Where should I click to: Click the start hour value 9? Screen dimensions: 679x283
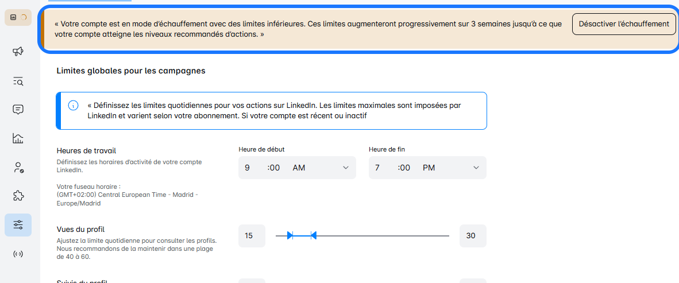pyautogui.click(x=247, y=168)
